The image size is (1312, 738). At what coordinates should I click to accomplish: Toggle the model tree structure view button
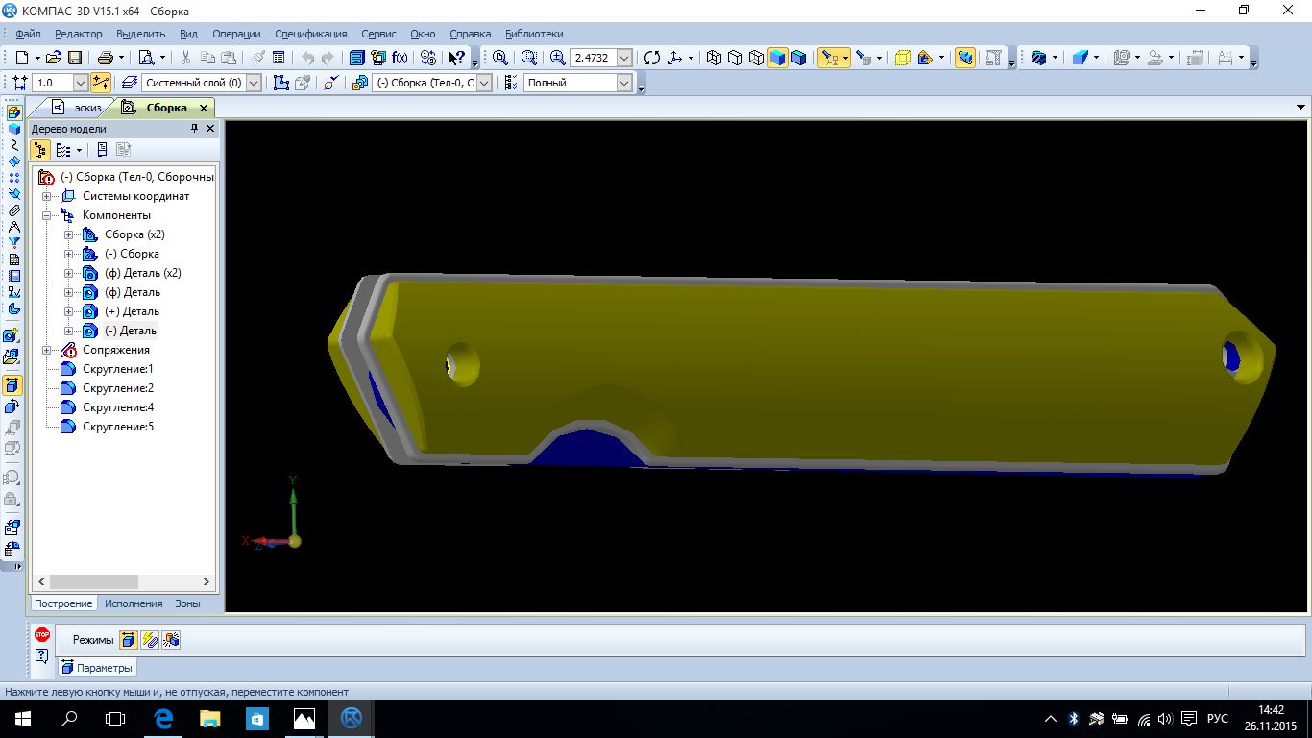pos(40,150)
